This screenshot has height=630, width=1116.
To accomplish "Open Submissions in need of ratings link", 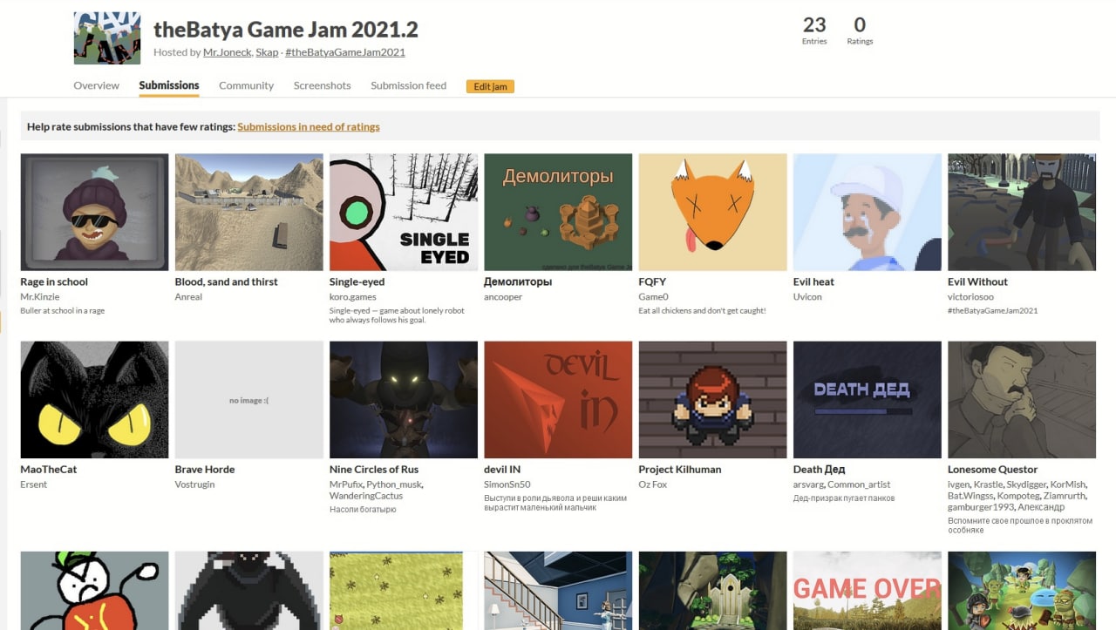I will 309,126.
